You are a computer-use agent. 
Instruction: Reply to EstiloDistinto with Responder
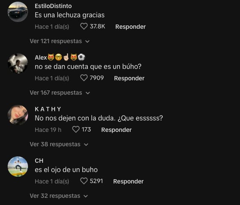pos(131,27)
